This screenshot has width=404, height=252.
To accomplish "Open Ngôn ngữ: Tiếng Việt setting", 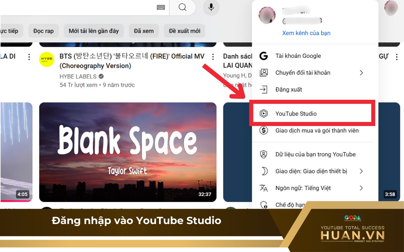I will tap(315, 188).
